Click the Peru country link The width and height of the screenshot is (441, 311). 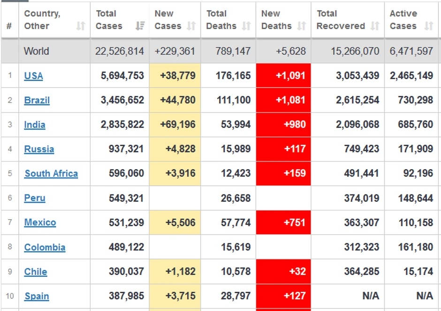pos(35,198)
